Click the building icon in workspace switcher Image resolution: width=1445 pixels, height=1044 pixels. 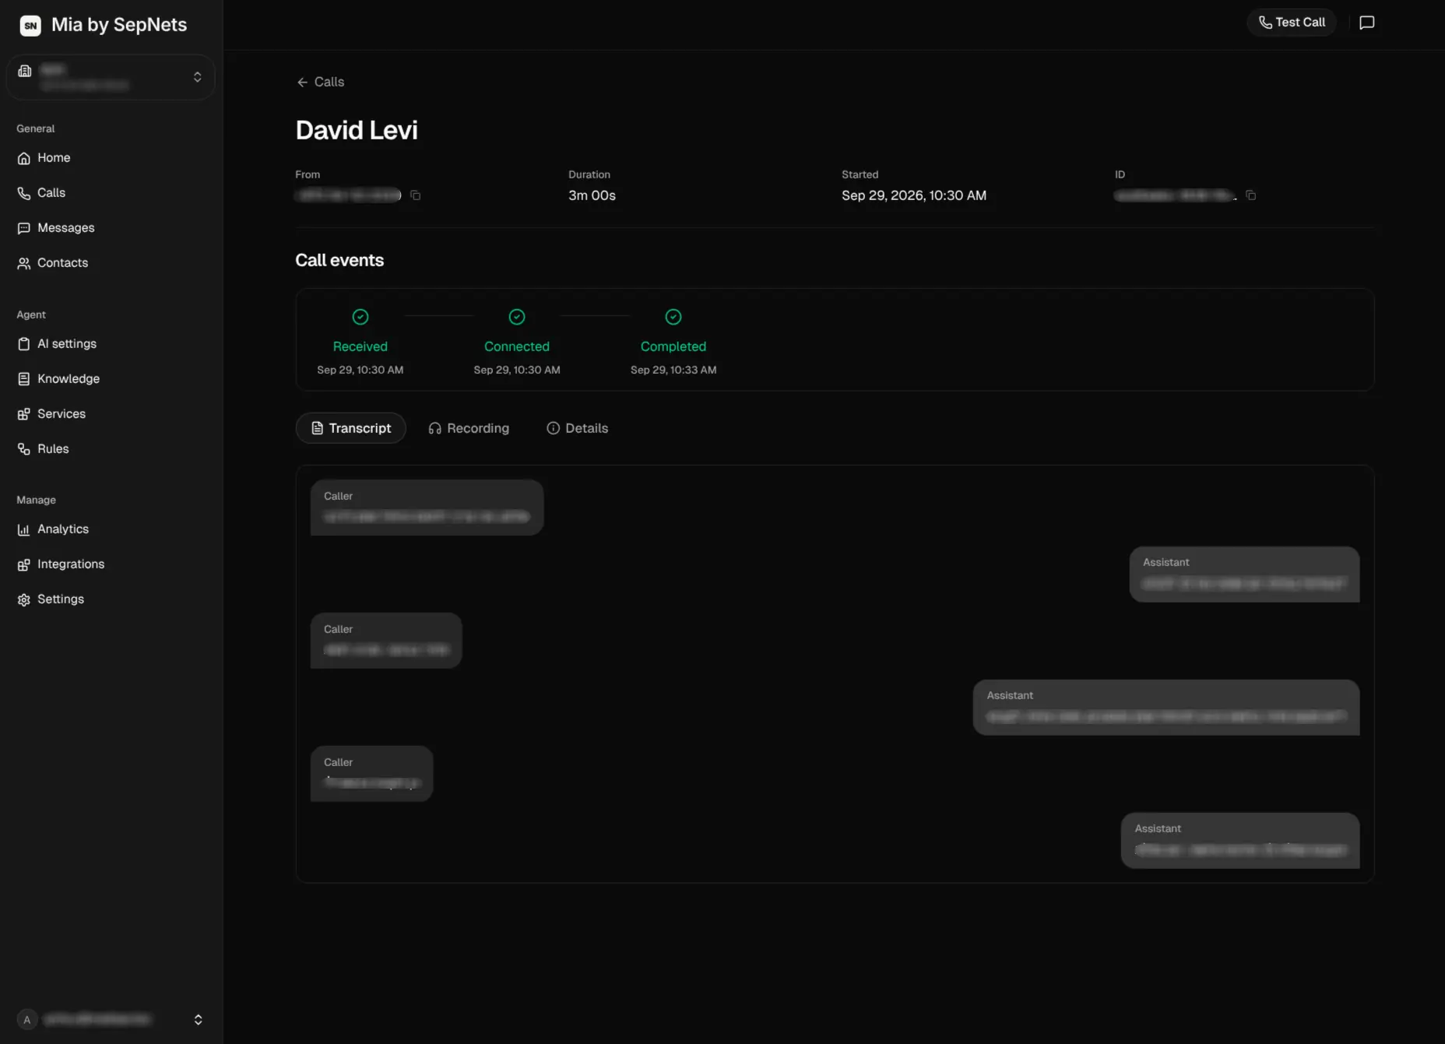pyautogui.click(x=25, y=72)
